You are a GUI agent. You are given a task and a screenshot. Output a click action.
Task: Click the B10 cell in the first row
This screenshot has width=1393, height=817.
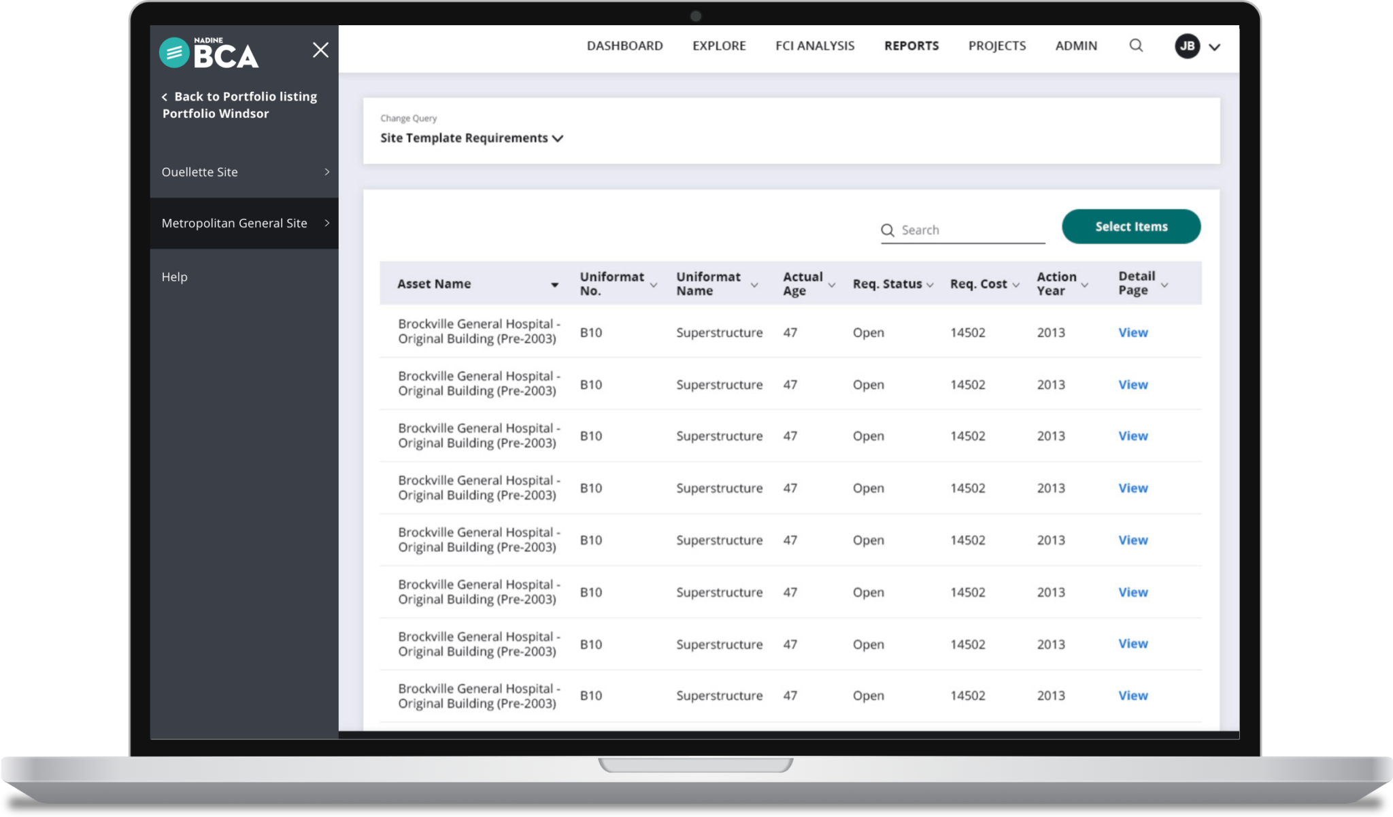(x=590, y=332)
